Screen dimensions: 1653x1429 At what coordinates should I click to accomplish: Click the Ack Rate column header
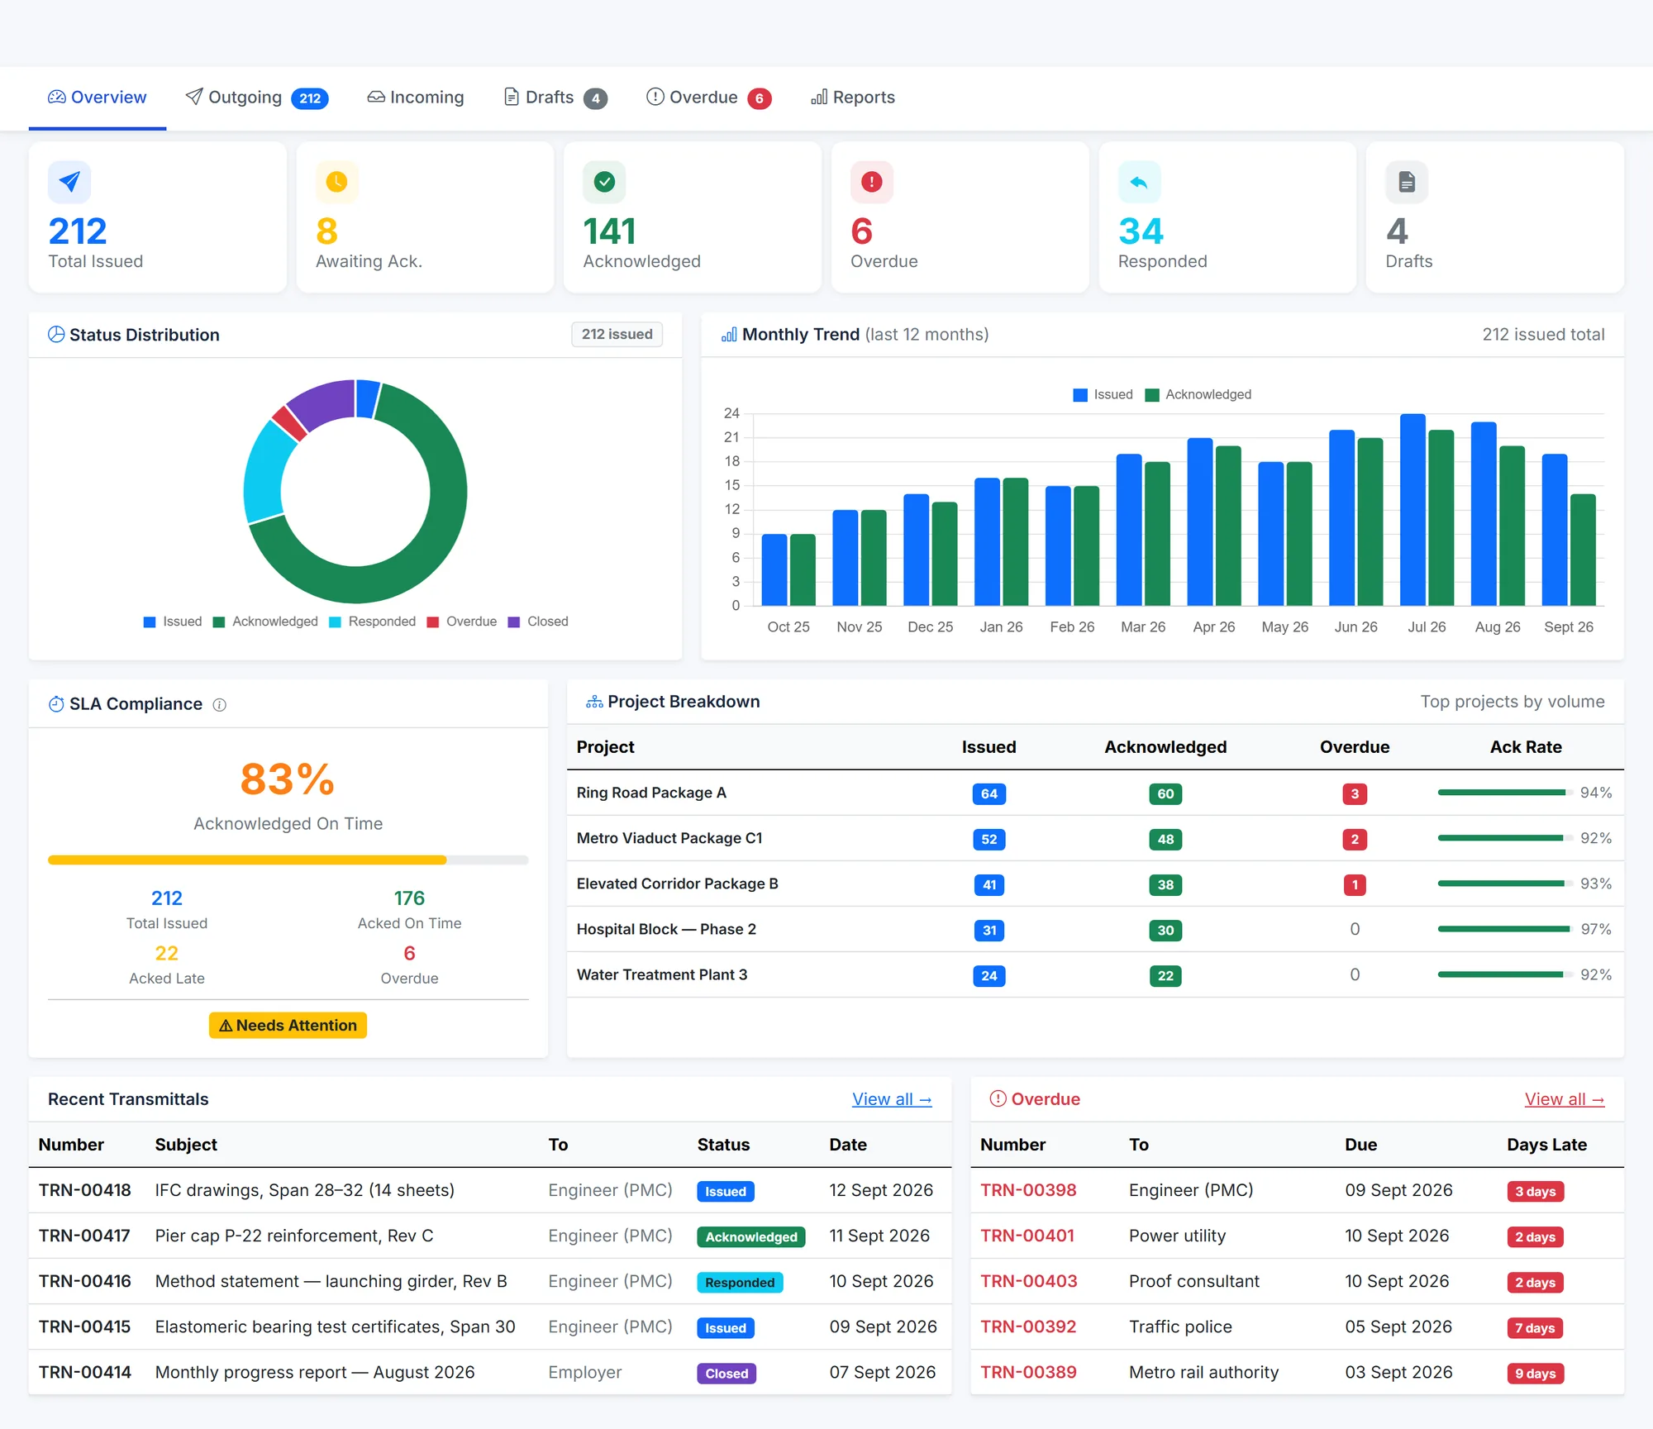[x=1526, y=747]
